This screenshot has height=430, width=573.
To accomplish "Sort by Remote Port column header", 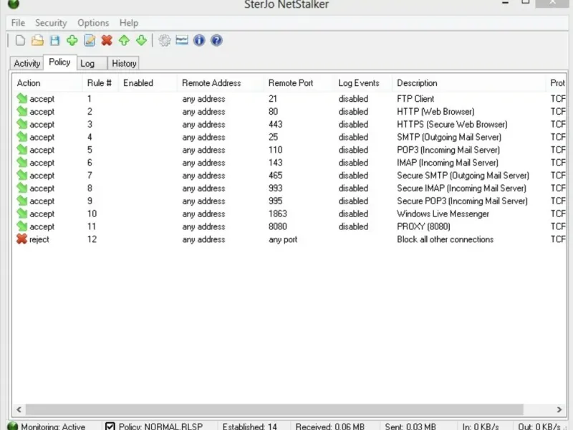I will (x=298, y=83).
